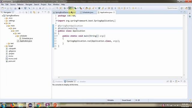Screen dimensions: 192x108
Task: Click the Previous Annotation toolbar icon
Action: click(x=125, y=8)
